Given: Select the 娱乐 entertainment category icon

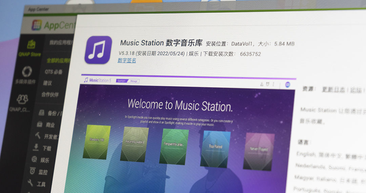Looking at the screenshot, I should (34, 159).
